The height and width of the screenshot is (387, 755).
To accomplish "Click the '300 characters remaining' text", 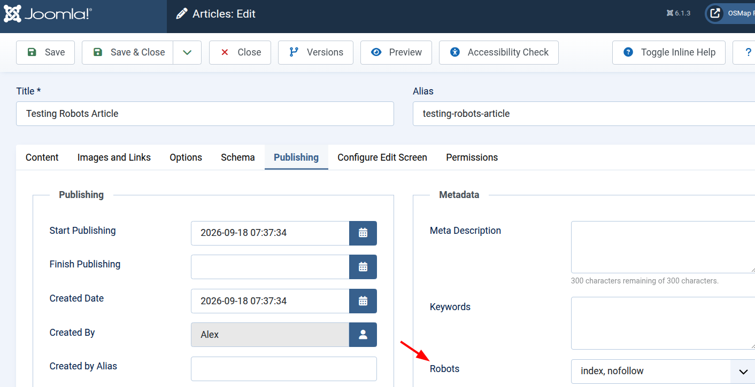I will tap(645, 281).
